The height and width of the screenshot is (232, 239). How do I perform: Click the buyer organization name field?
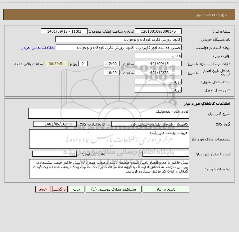[118, 39]
